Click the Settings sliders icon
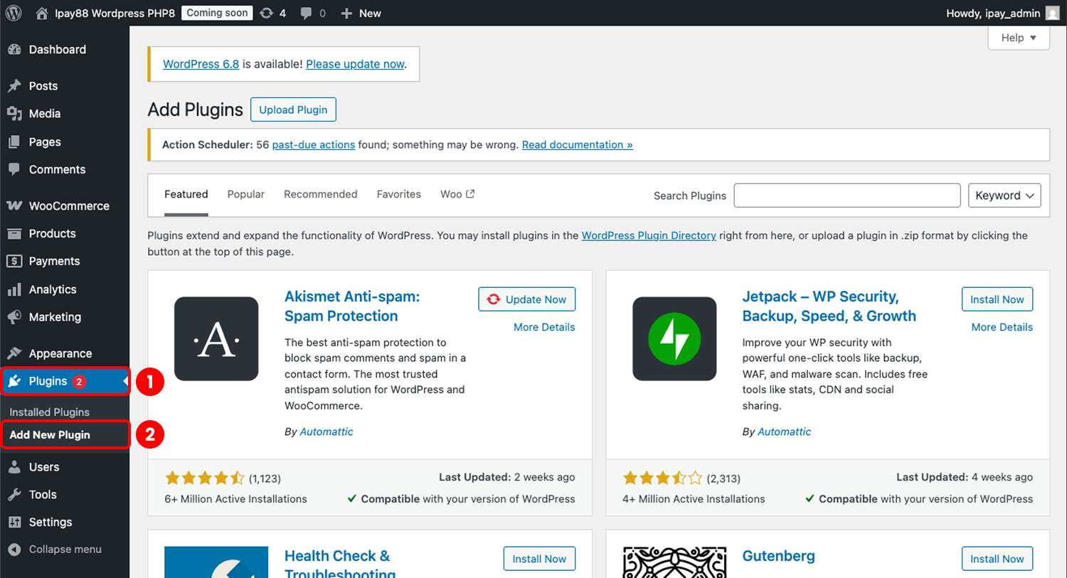 coord(14,522)
